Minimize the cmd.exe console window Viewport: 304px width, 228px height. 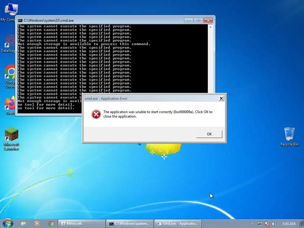click(189, 20)
